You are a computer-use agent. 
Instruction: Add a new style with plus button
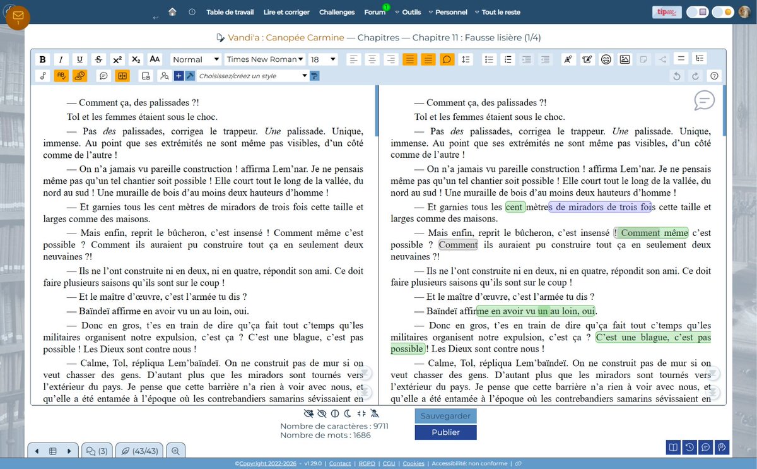pyautogui.click(x=179, y=76)
